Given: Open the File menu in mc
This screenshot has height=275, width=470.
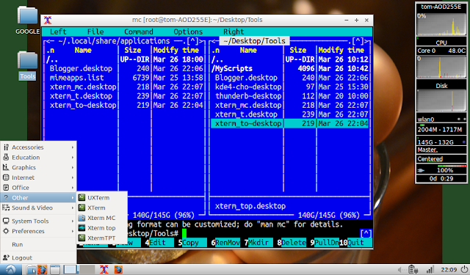Looking at the screenshot, I should point(95,32).
